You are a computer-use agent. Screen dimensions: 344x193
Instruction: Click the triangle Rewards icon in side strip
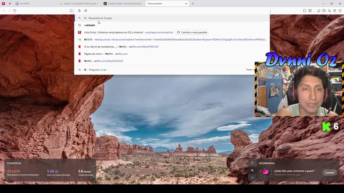click(252, 170)
